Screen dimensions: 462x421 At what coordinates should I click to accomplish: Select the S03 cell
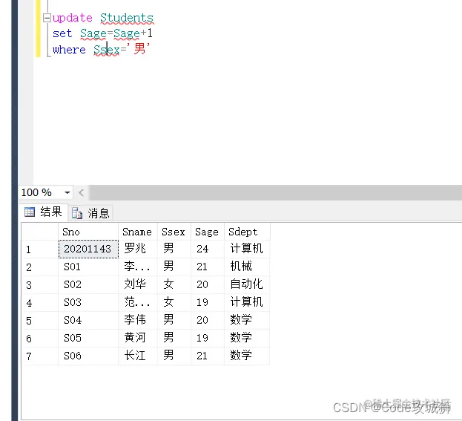(x=88, y=302)
